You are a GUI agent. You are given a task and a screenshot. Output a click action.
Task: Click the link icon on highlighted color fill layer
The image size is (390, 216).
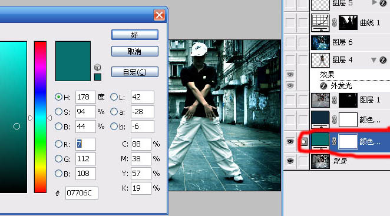coord(334,141)
